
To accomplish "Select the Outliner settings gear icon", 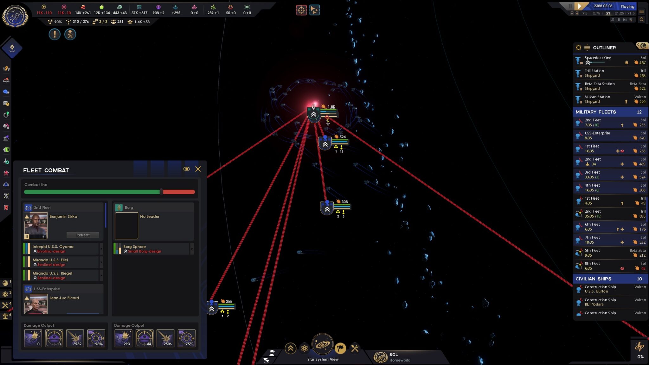I will tap(578, 48).
